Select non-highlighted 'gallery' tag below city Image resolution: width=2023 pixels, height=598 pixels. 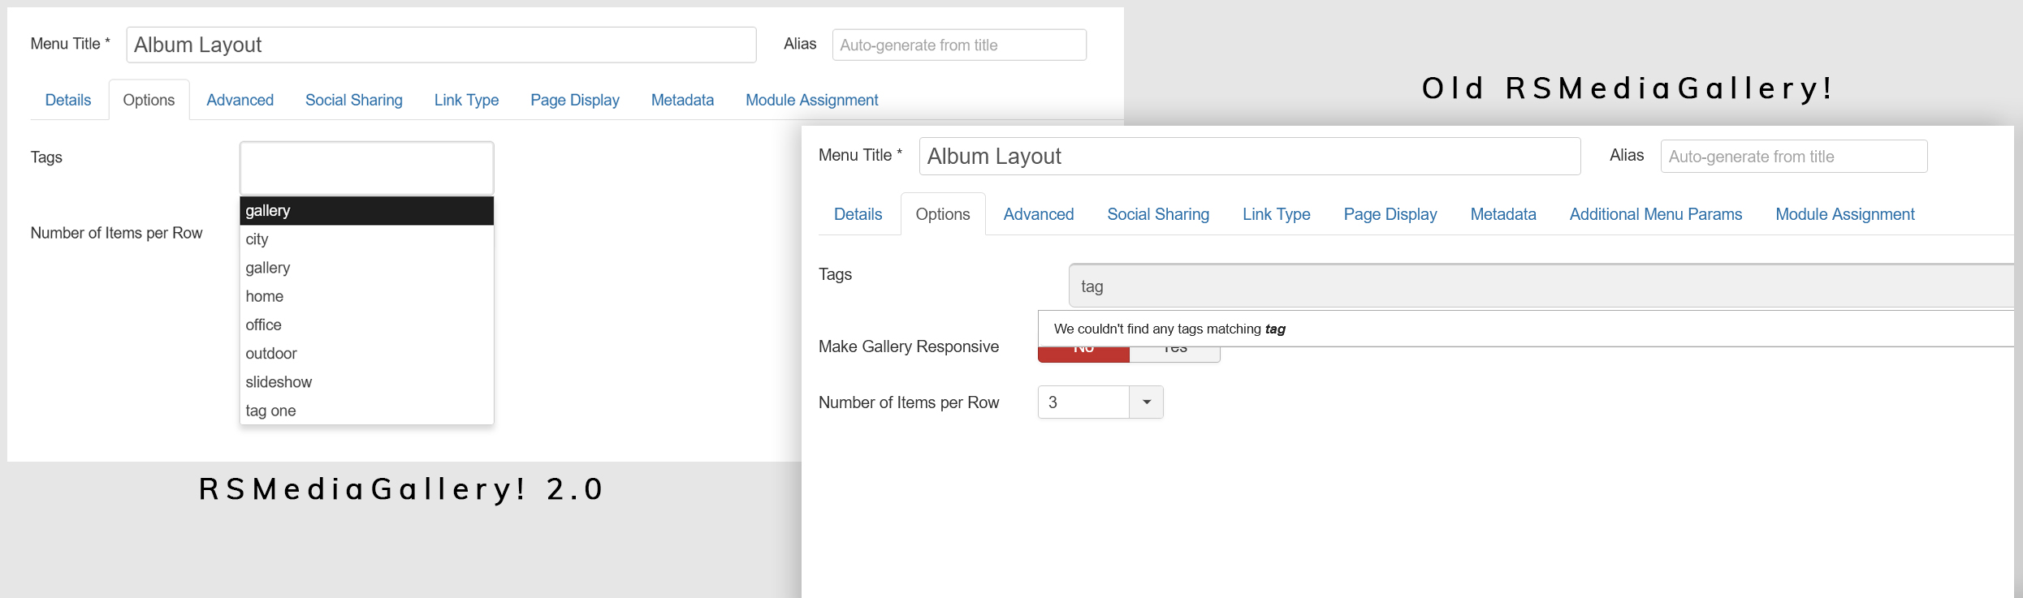click(x=366, y=268)
